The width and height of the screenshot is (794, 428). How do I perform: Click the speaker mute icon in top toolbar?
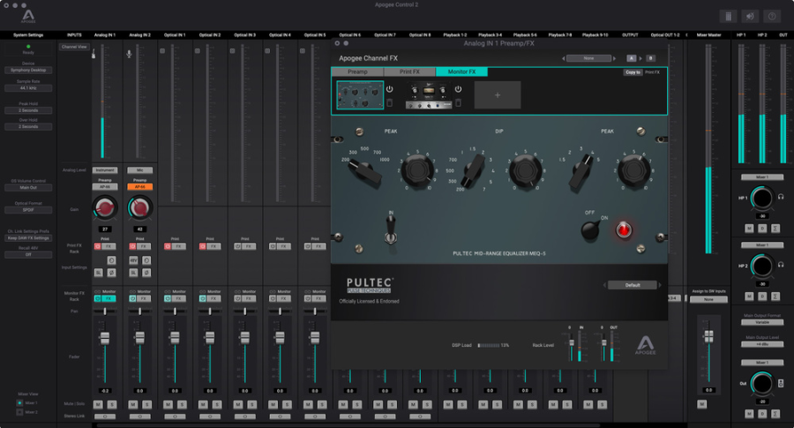coord(750,16)
